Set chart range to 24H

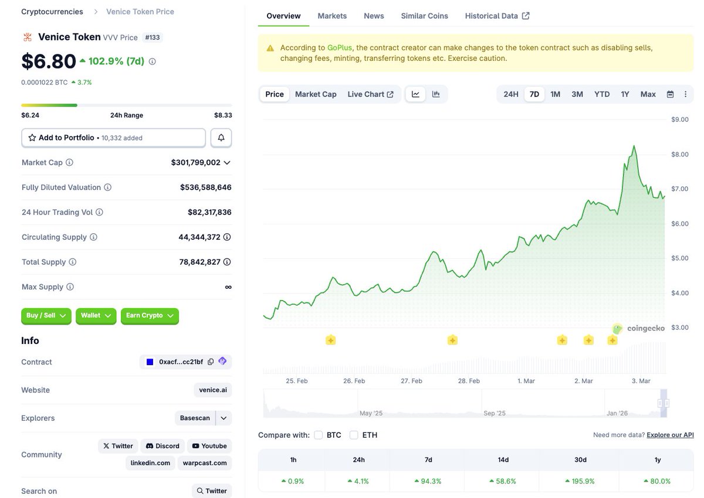coord(511,94)
